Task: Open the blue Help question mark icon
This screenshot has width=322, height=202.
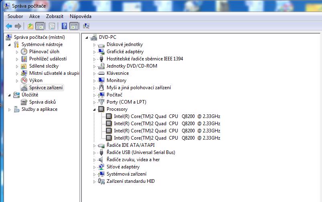Action: (x=64, y=26)
